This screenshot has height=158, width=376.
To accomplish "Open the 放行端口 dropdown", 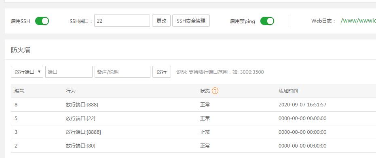I will [27, 72].
